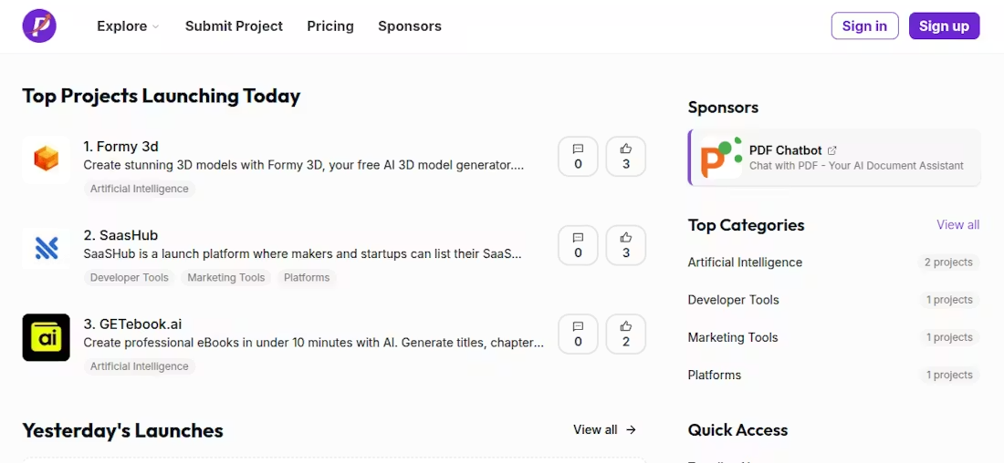Upvote the GETebook.ai project

click(625, 334)
